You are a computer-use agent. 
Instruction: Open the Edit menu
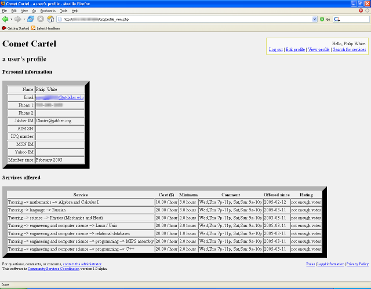click(x=14, y=11)
